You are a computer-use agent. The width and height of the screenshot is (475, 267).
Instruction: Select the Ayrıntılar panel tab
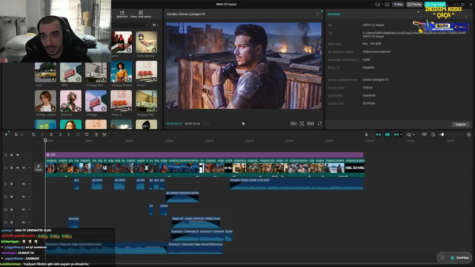[x=334, y=14]
